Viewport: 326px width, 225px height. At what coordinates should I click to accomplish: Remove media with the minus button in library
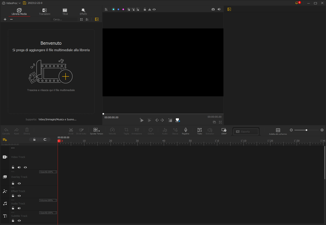(12, 19)
